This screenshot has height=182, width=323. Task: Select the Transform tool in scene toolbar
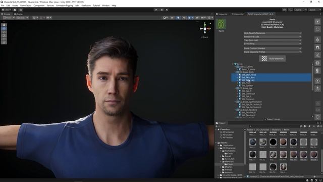[x=4, y=42]
